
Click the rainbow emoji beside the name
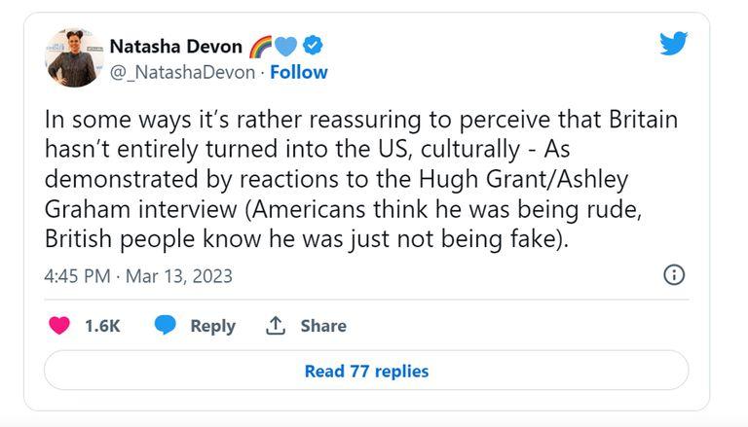pyautogui.click(x=261, y=46)
